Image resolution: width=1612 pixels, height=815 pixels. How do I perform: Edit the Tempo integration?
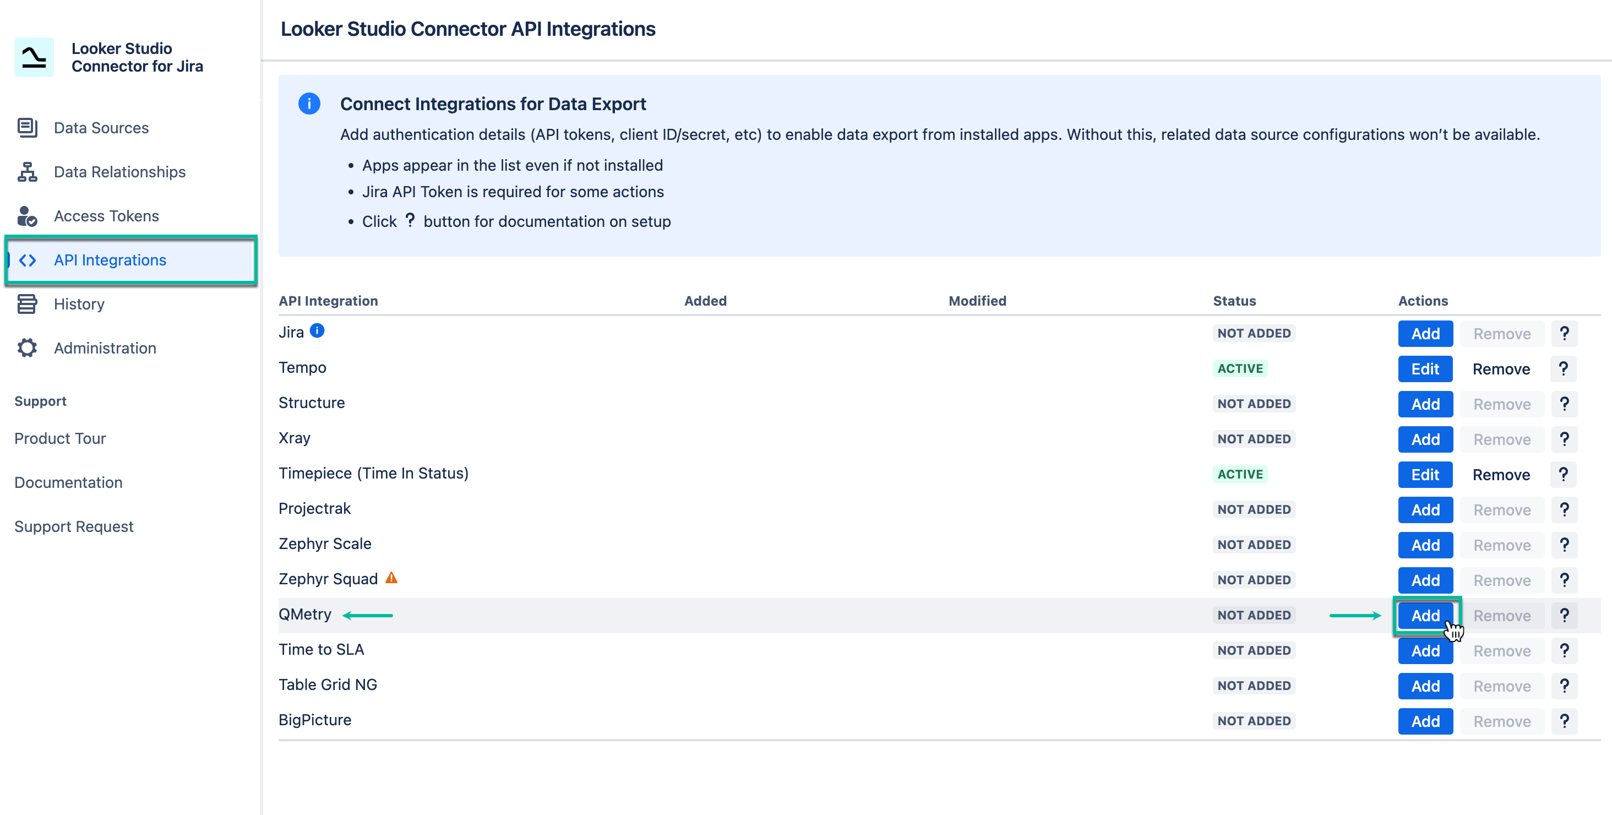coord(1425,369)
